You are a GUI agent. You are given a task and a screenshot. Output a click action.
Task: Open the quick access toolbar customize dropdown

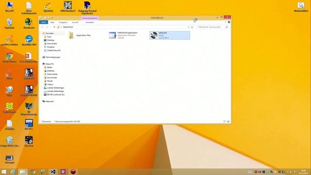[x=52, y=18]
